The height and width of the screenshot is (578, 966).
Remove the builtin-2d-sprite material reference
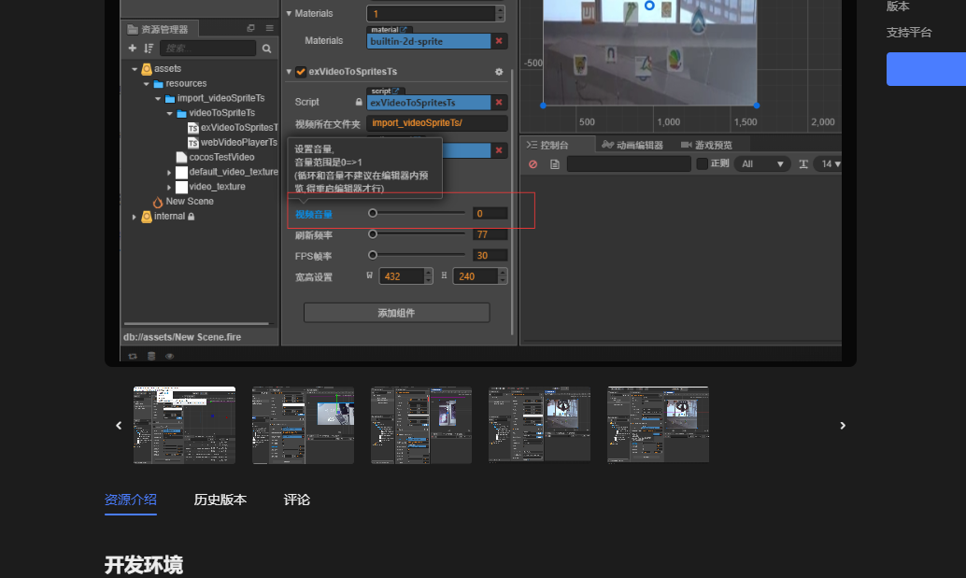pyautogui.click(x=499, y=41)
